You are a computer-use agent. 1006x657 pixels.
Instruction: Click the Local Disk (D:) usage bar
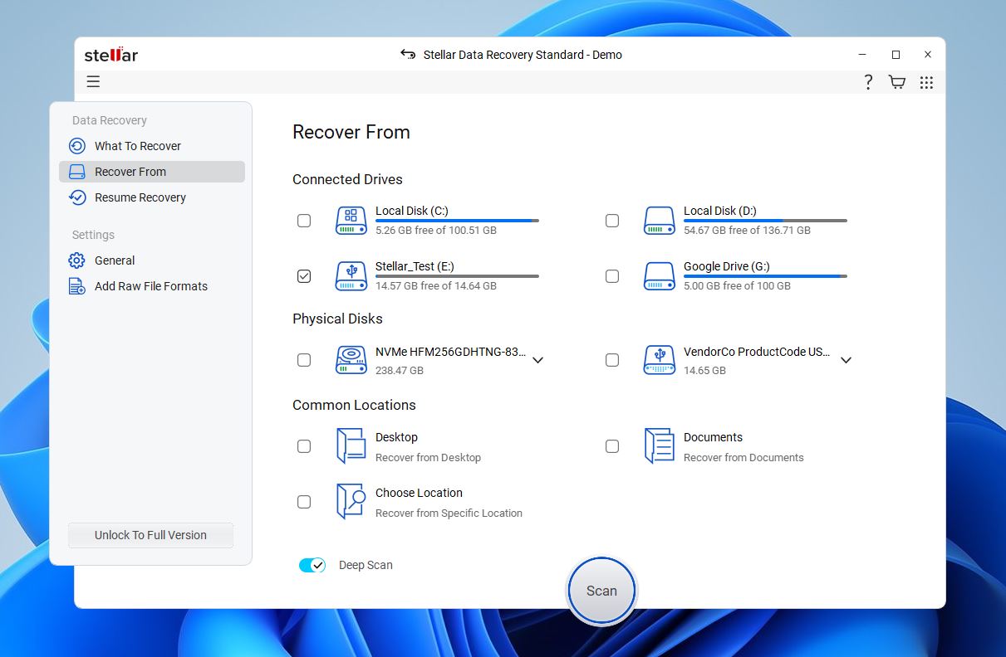[765, 221]
